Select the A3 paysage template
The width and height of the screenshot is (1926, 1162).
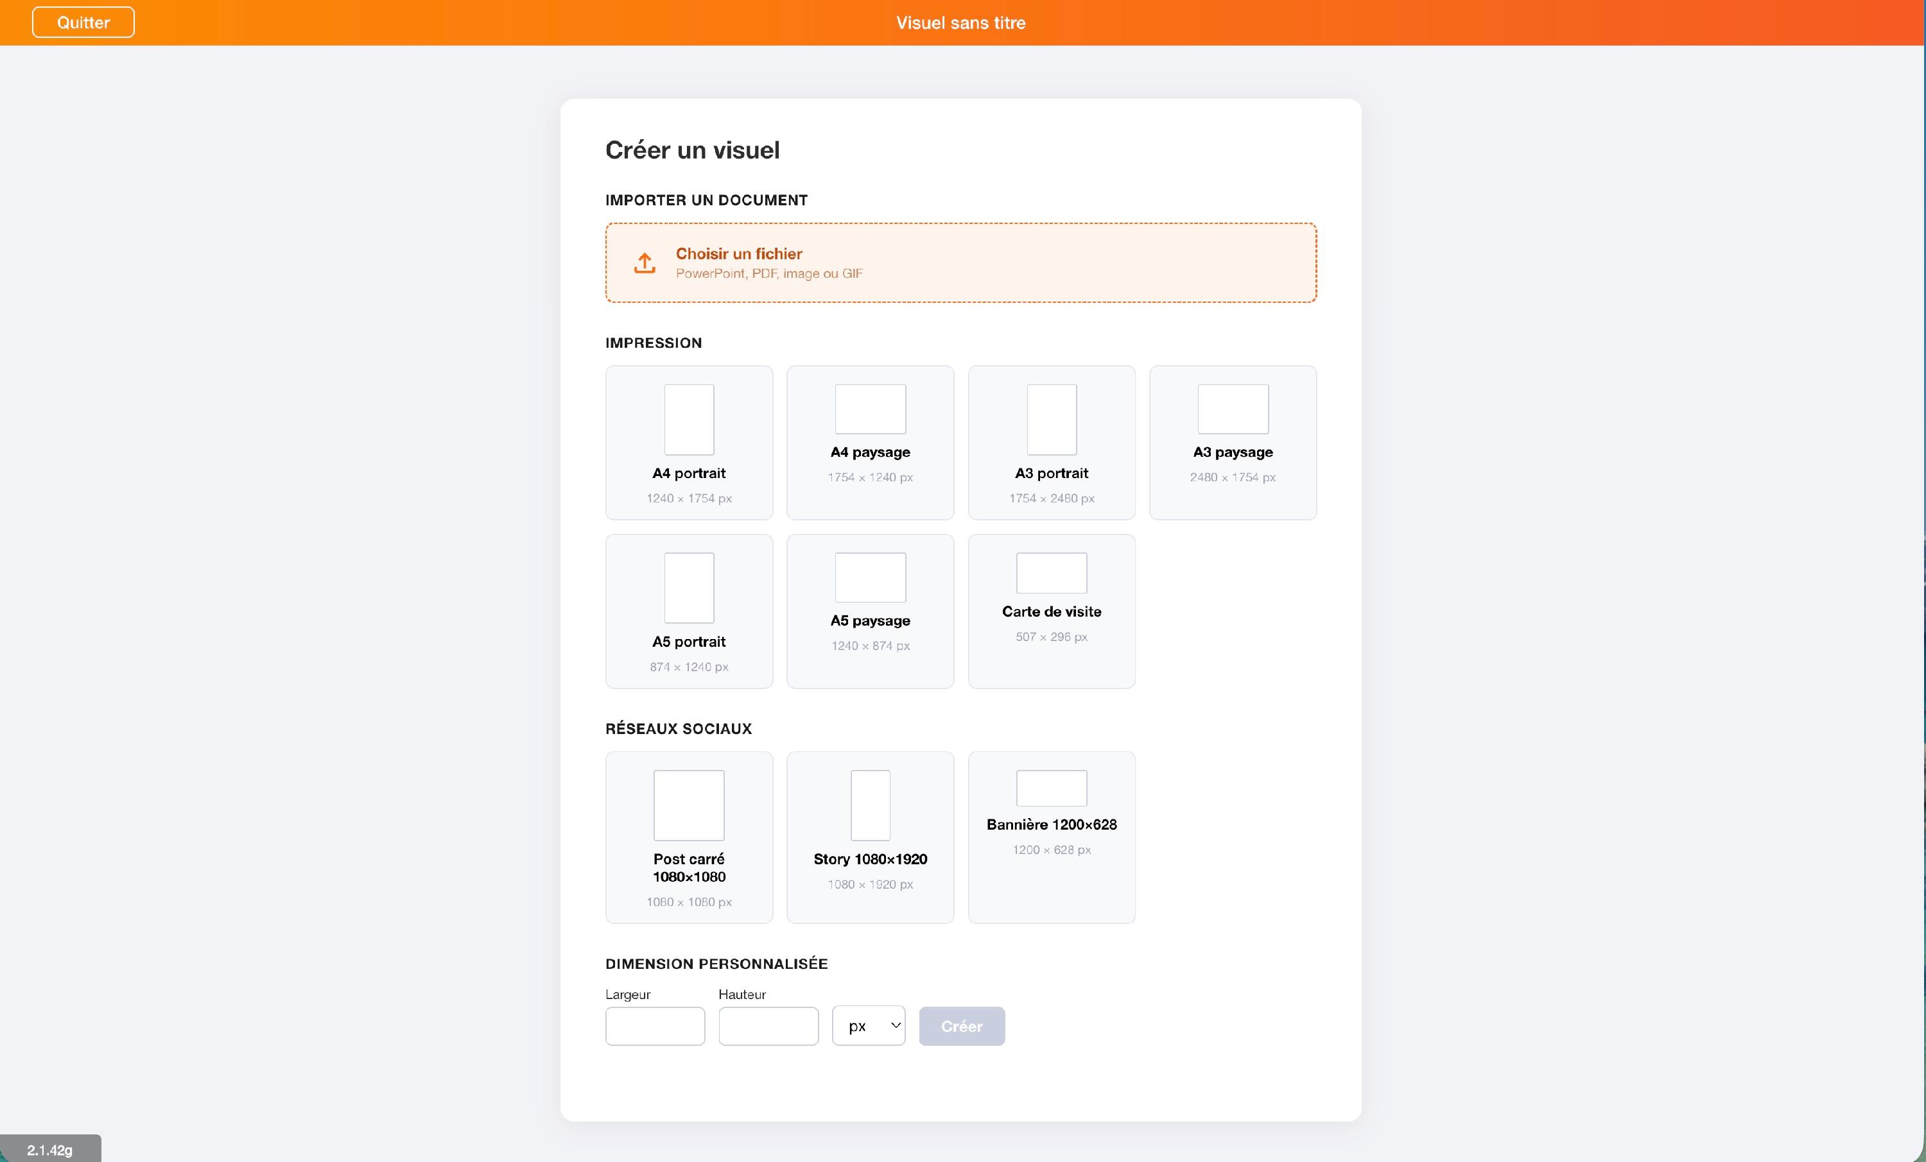coord(1233,442)
